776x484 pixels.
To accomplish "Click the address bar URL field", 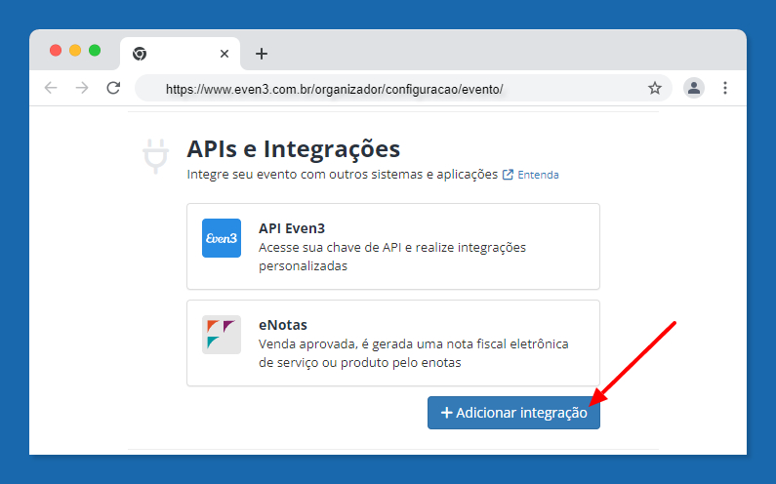I will tap(403, 88).
